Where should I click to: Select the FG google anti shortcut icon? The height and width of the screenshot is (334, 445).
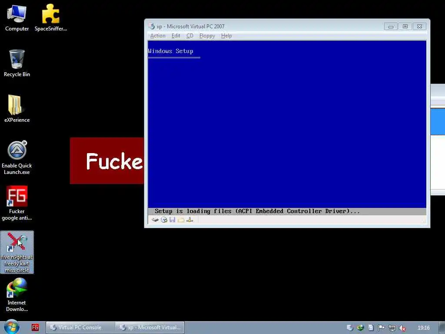pos(17,203)
